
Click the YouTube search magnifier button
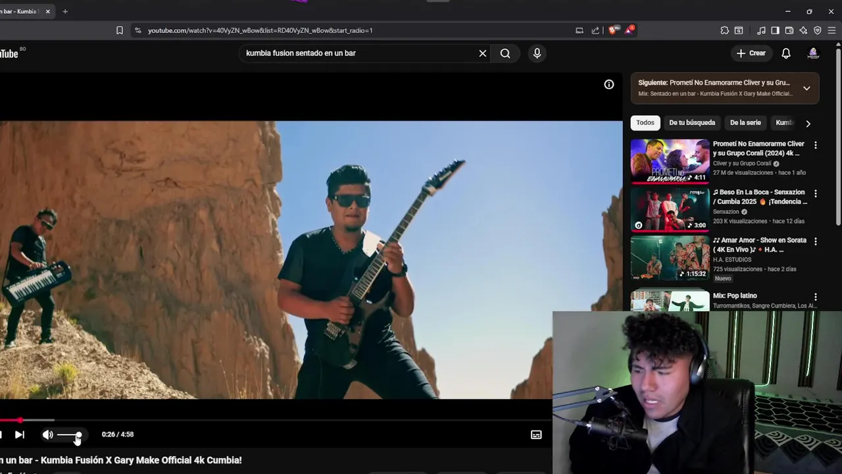tap(505, 53)
